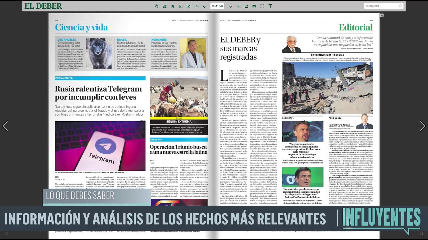Flip to next spread with right side arrow

pyautogui.click(x=422, y=126)
